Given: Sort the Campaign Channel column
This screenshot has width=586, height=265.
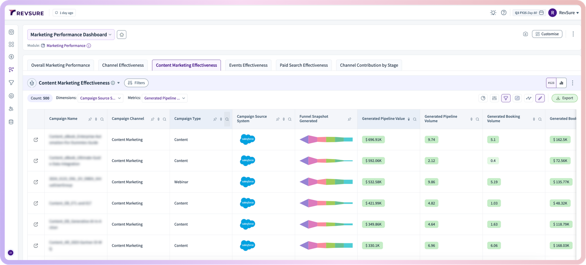Looking at the screenshot, I should point(158,119).
